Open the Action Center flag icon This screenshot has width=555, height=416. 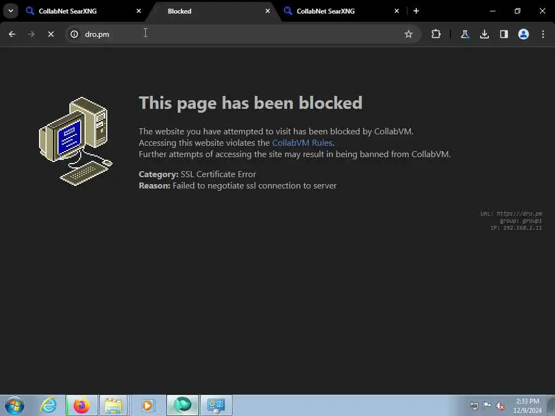487,406
